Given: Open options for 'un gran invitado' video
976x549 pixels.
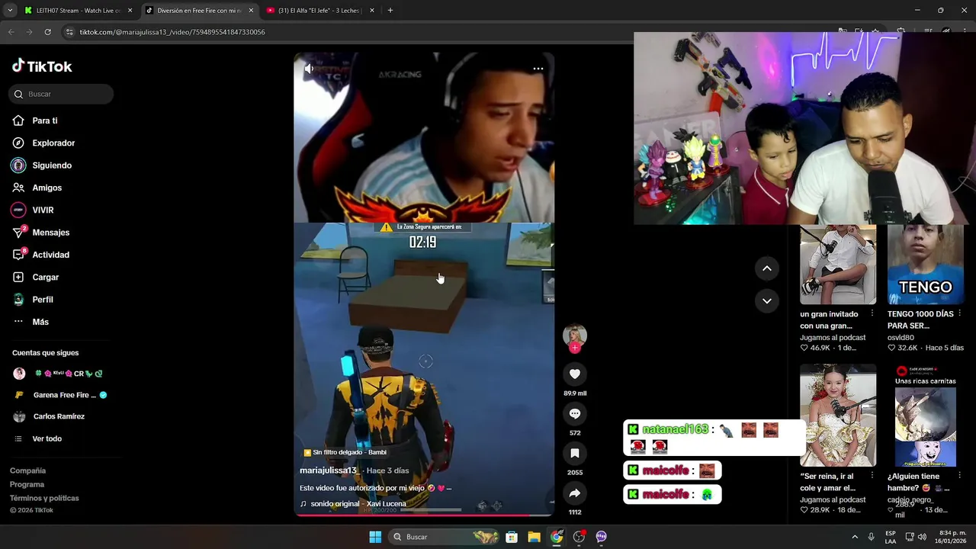Looking at the screenshot, I should tap(872, 313).
